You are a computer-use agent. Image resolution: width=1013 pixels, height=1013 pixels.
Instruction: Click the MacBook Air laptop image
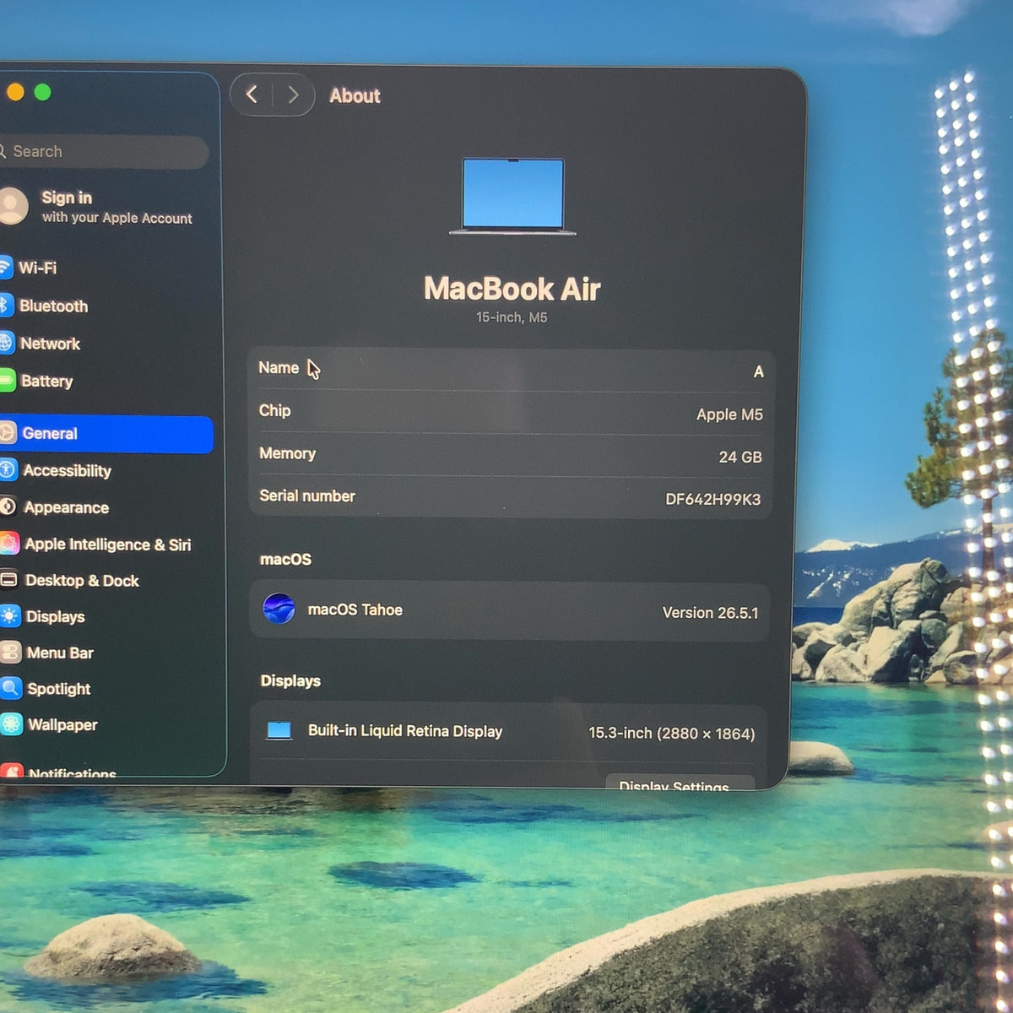tap(512, 196)
